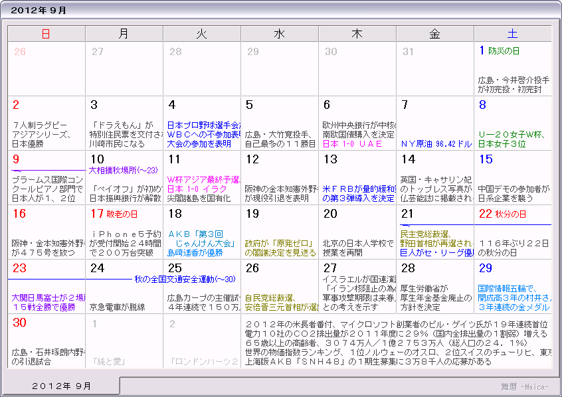Click 厚生労働省が entry on day 28
The image size is (562, 397).
tap(436, 297)
